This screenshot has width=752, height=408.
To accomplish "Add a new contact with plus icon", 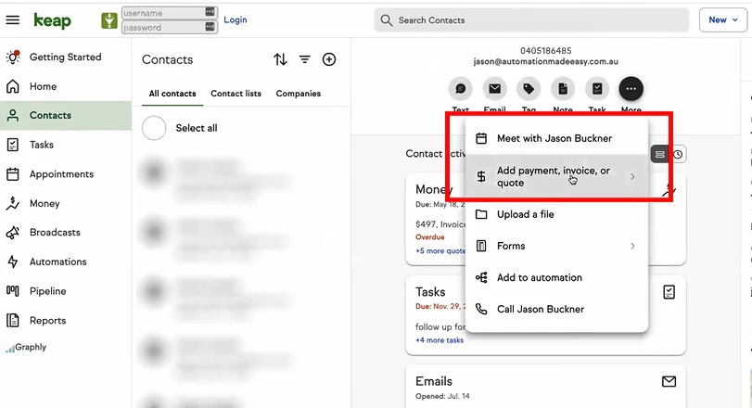I will tap(329, 59).
